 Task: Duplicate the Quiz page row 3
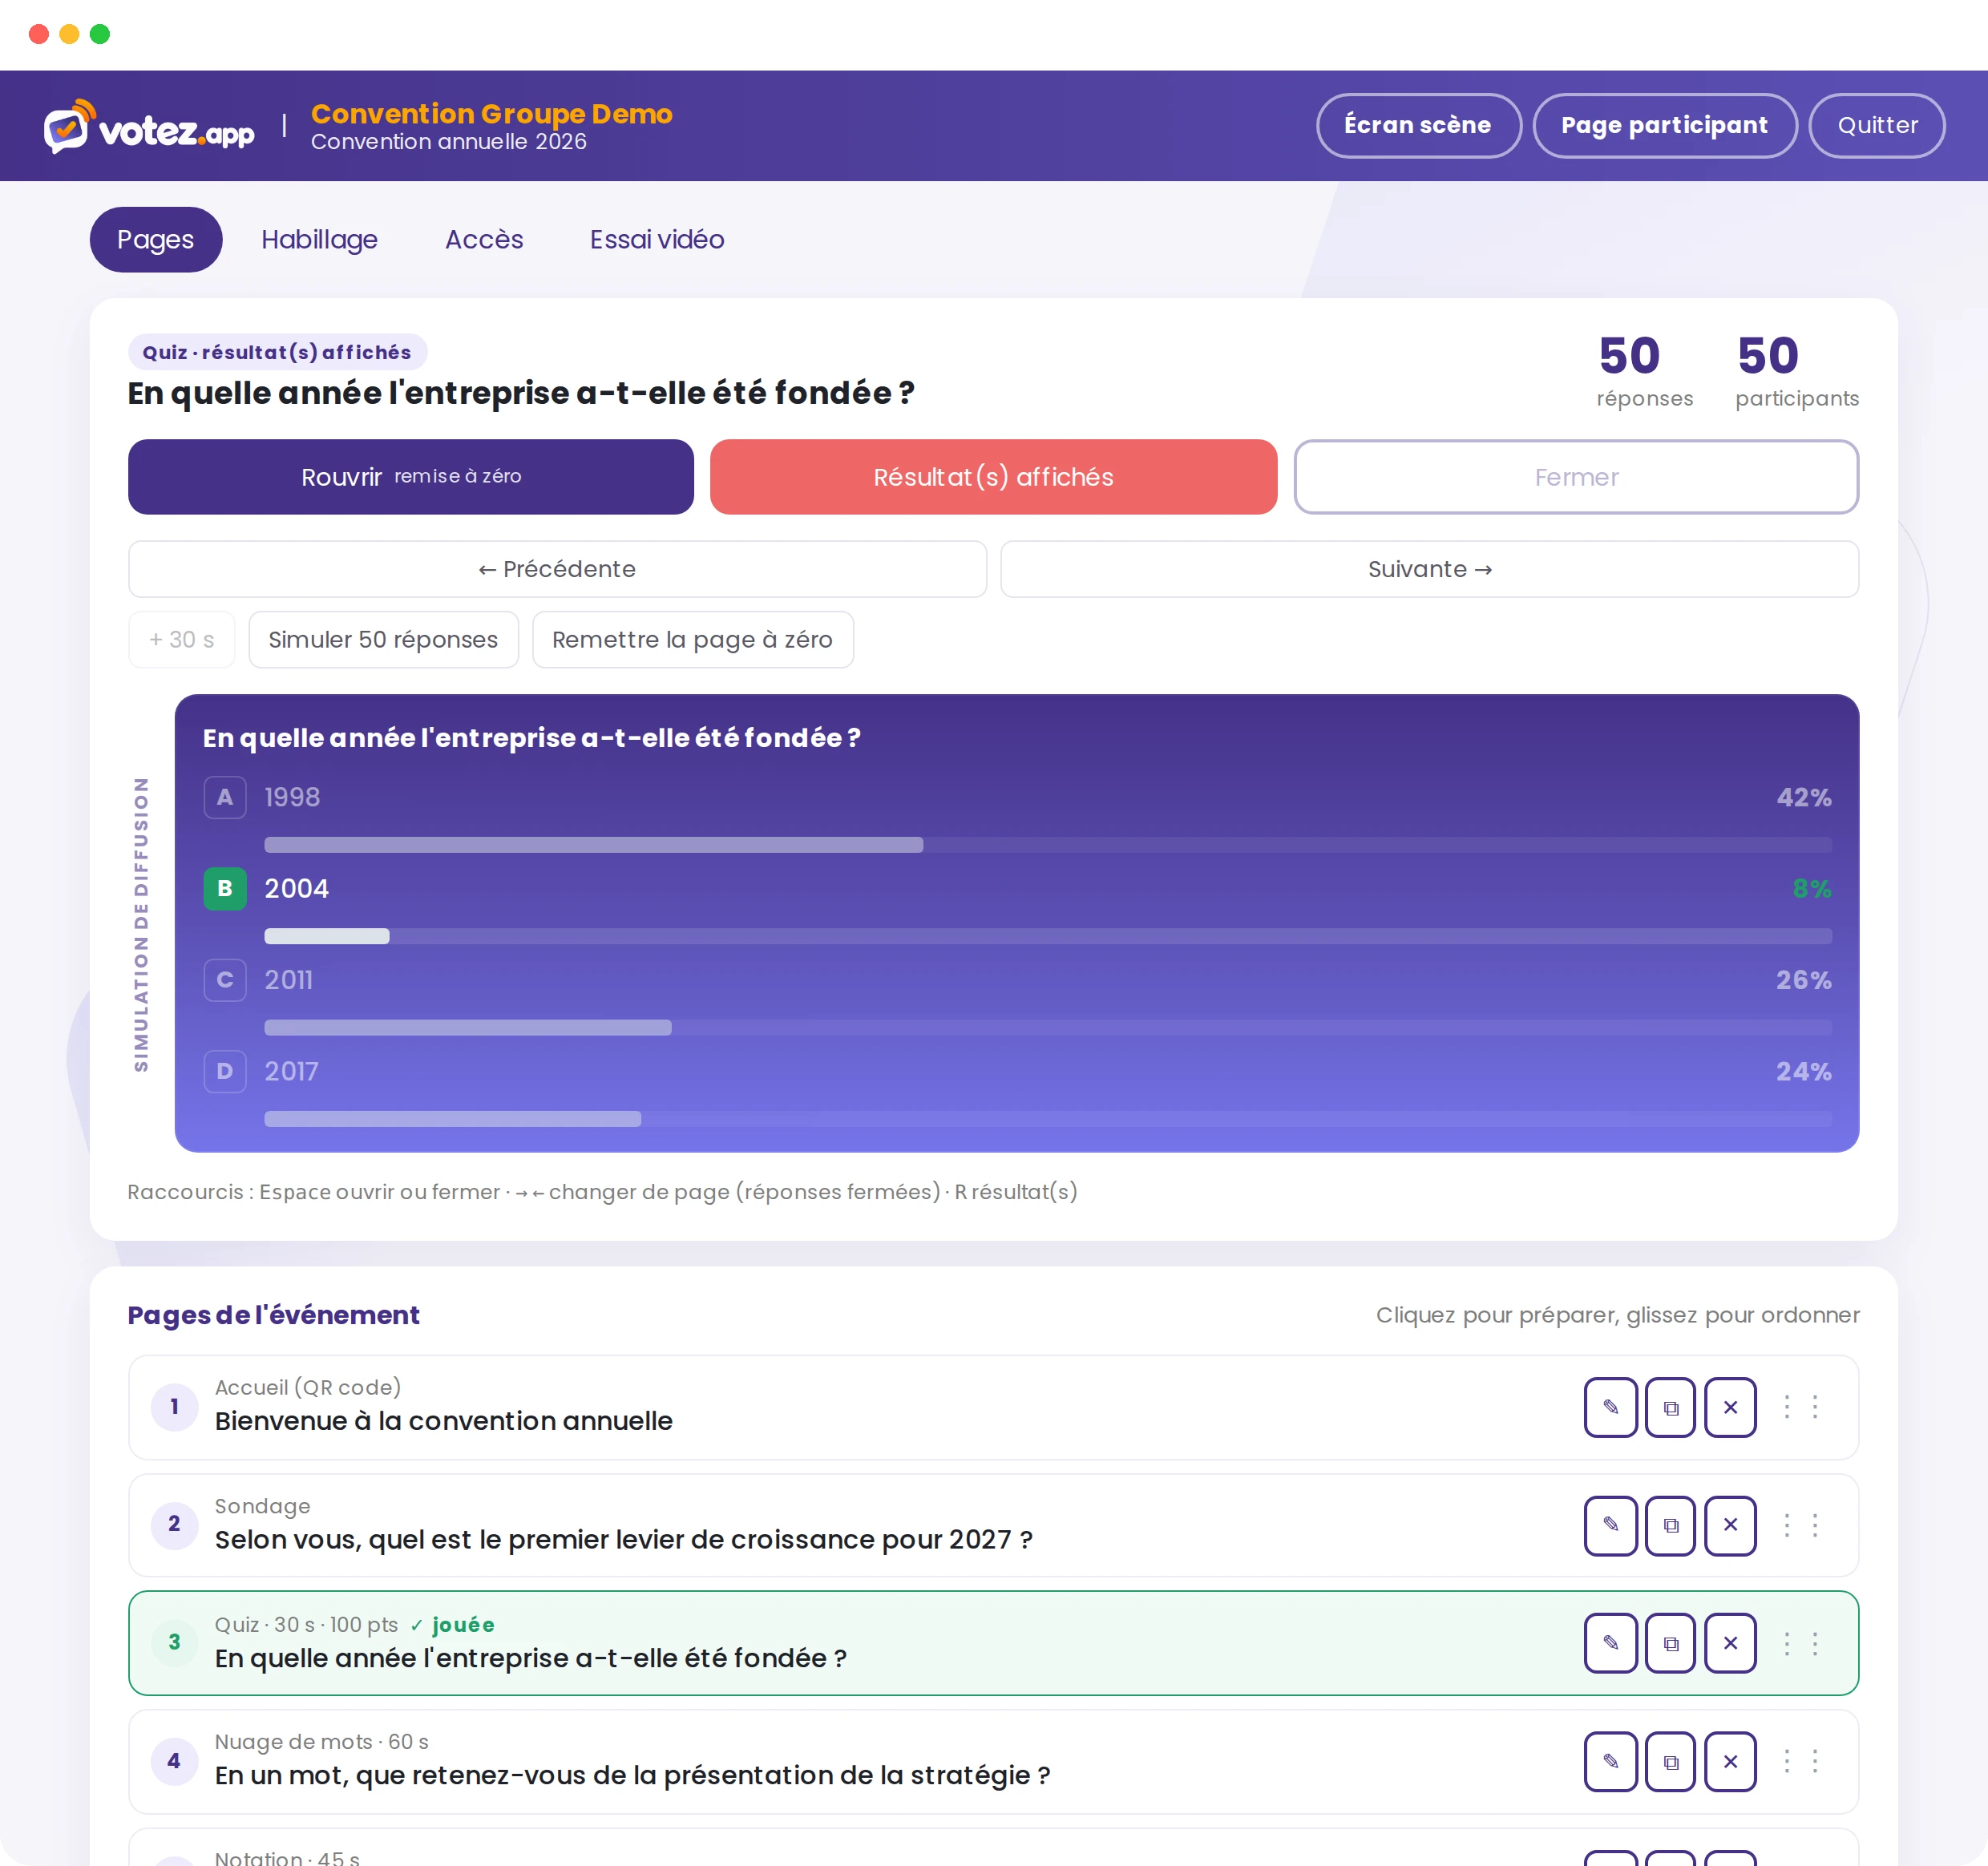coord(1670,1643)
